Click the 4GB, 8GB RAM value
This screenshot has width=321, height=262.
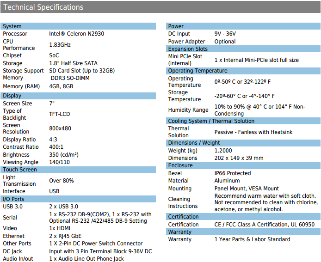point(61,86)
